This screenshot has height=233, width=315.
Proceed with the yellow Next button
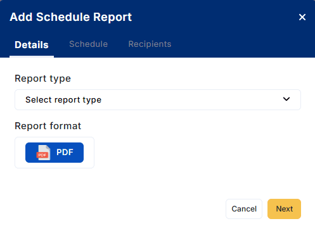pos(284,209)
